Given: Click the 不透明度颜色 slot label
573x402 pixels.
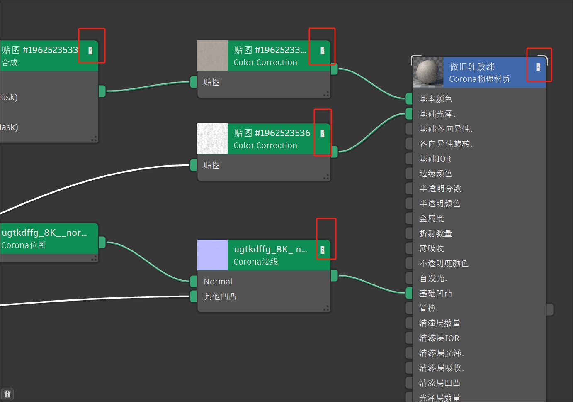Looking at the screenshot, I should tap(444, 264).
